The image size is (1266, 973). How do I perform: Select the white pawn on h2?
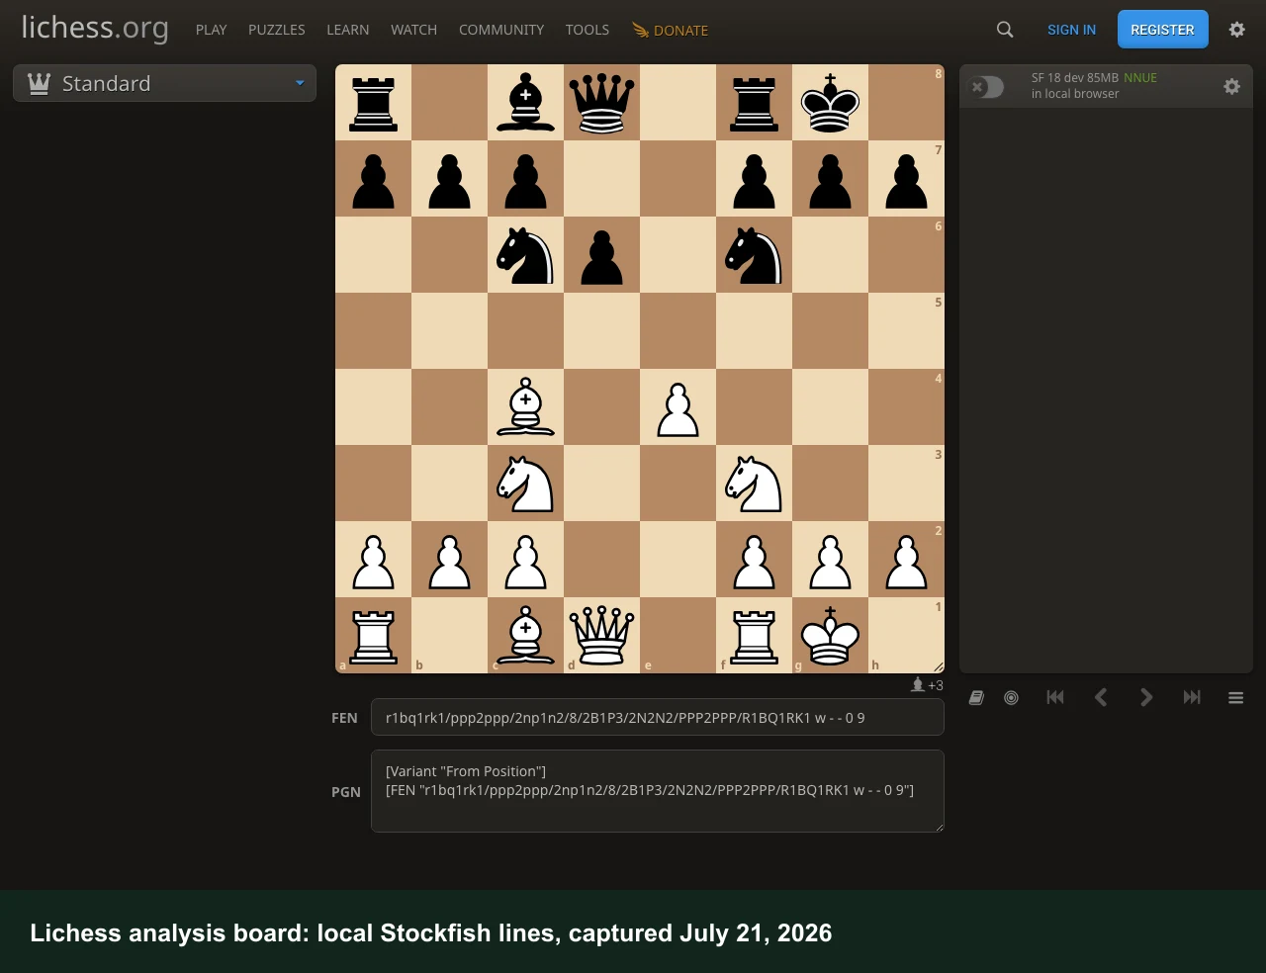(x=906, y=560)
